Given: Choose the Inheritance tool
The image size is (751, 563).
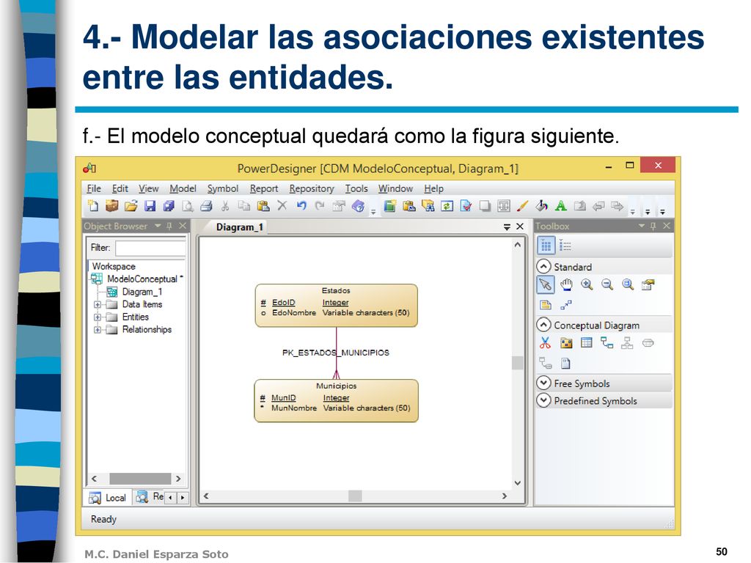Looking at the screenshot, I should point(628,343).
